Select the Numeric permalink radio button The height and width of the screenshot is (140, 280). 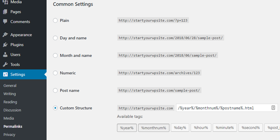coord(55,73)
